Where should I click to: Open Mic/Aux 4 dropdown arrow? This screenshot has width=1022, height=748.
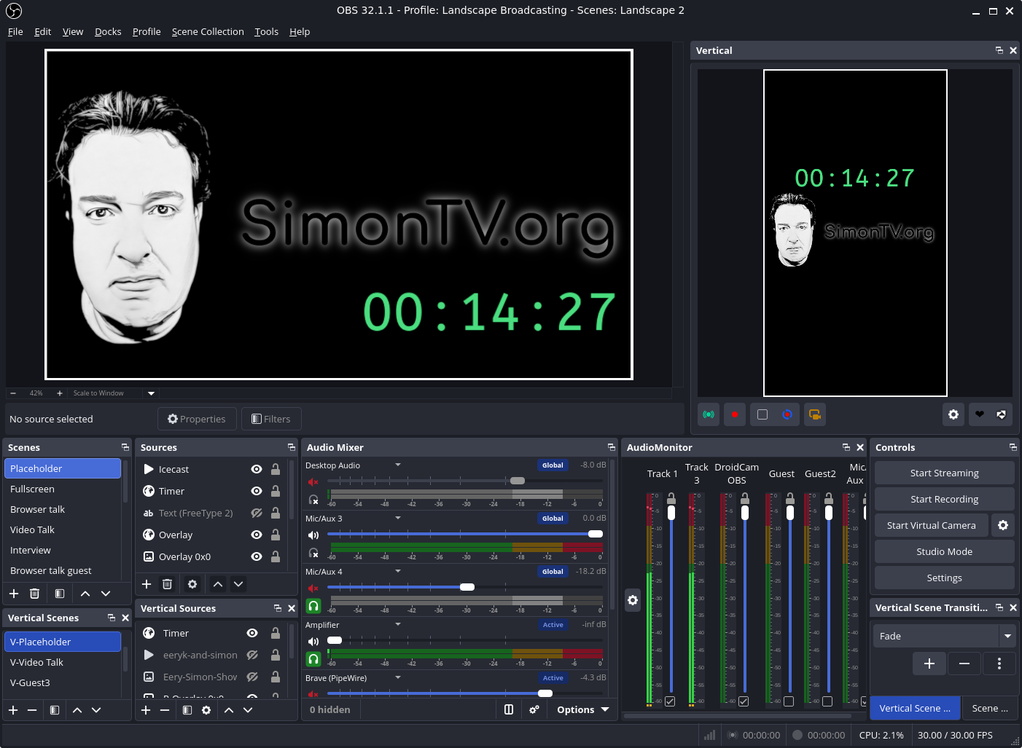(x=398, y=571)
